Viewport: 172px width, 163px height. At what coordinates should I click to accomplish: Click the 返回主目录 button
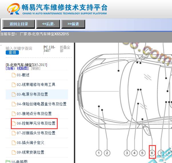(19, 24)
